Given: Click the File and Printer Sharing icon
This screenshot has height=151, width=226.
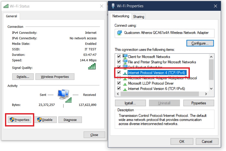Looking at the screenshot, I should click(x=125, y=62).
